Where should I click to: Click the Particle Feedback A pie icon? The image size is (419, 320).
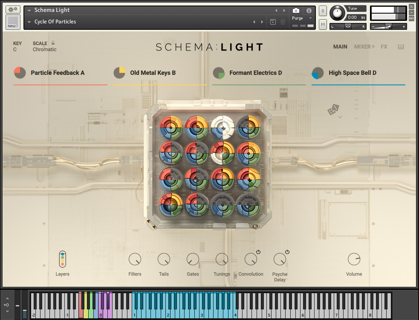coord(20,72)
